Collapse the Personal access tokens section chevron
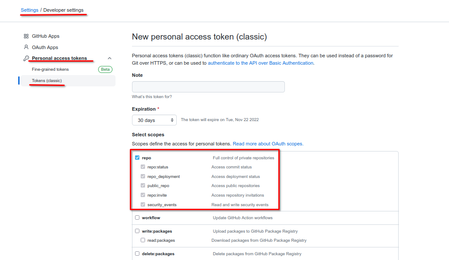449x260 pixels. tap(109, 58)
